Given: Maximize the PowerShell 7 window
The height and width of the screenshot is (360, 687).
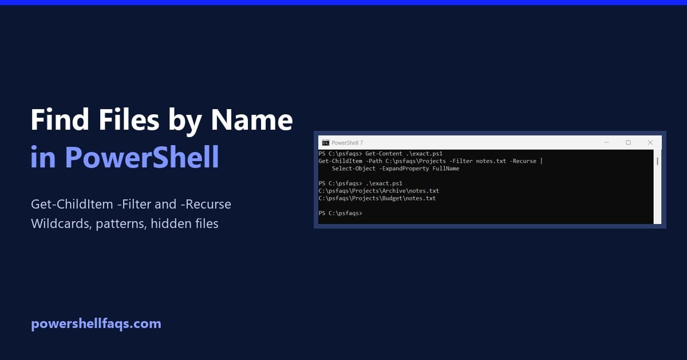Looking at the screenshot, I should pos(628,142).
